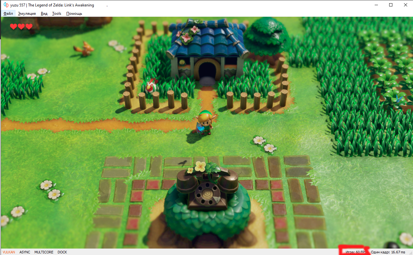Viewport: 413px width, 255px height.
Task: Maximize the yuzu window
Action: click(391, 5)
